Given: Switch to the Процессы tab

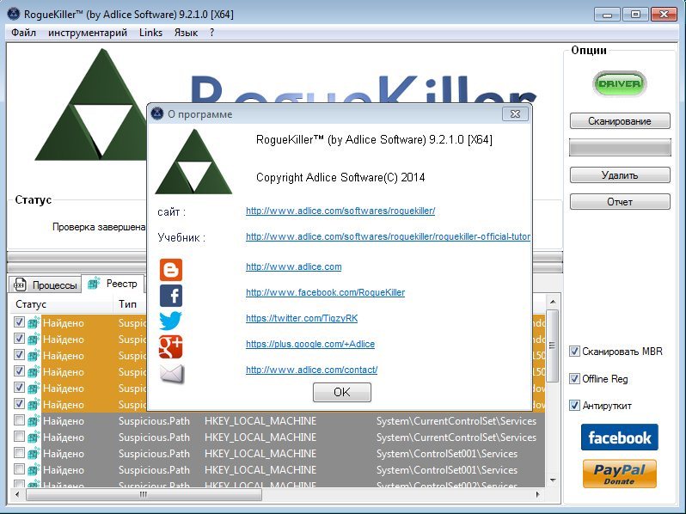Looking at the screenshot, I should click(45, 285).
